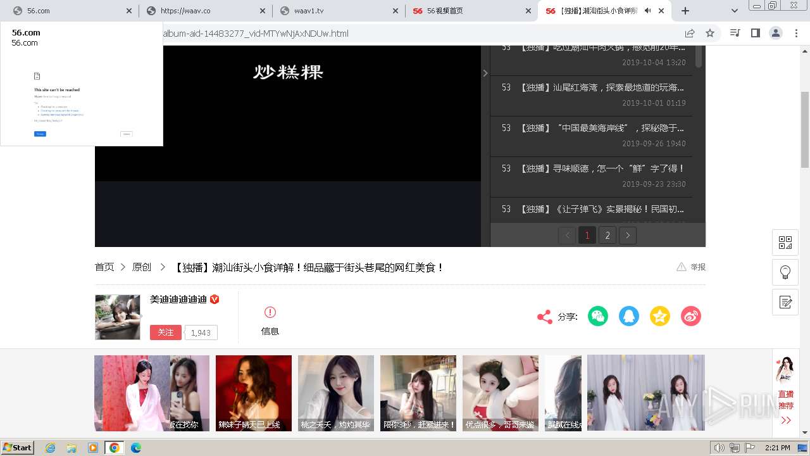Open media player taskbar icon

pos(93,448)
